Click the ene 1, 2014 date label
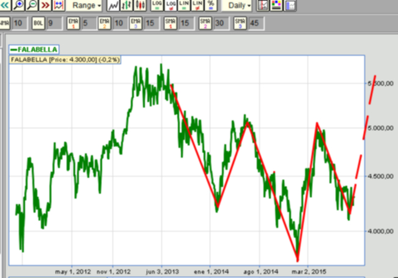 pos(211,272)
